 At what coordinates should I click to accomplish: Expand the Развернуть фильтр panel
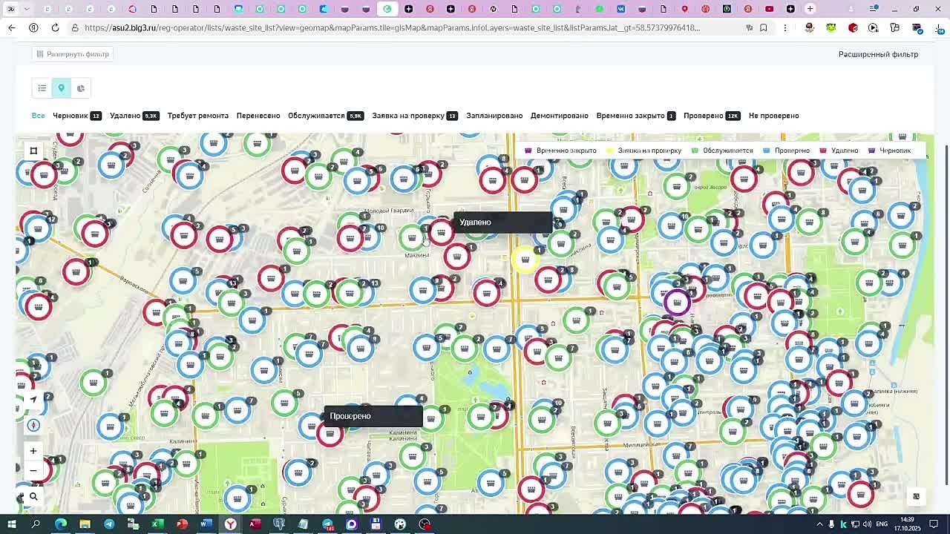click(71, 54)
